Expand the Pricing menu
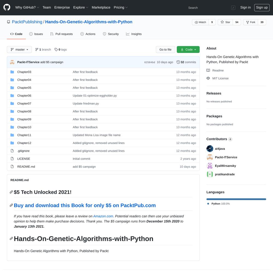This screenshot has height=273, width=273. (121, 7)
